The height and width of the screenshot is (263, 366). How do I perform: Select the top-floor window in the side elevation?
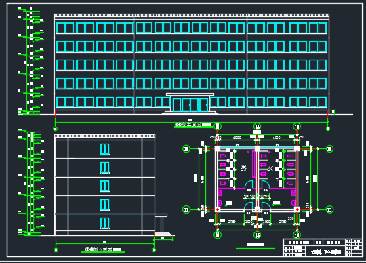pyautogui.click(x=105, y=149)
